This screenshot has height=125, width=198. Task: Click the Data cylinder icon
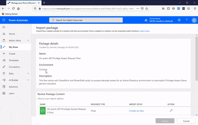[4, 73]
